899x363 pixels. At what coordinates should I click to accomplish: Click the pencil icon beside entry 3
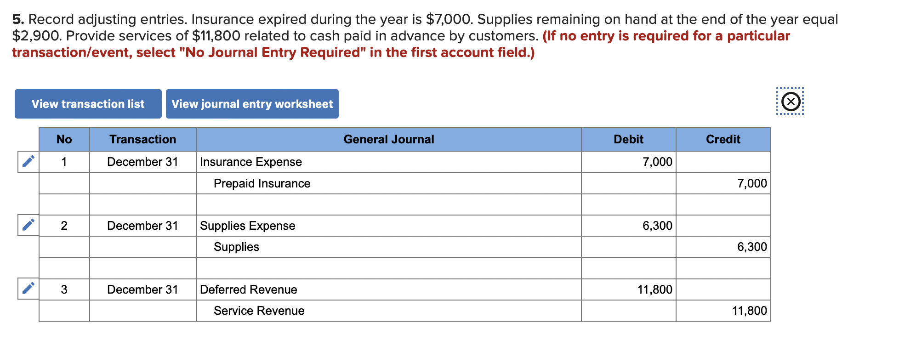click(x=28, y=289)
